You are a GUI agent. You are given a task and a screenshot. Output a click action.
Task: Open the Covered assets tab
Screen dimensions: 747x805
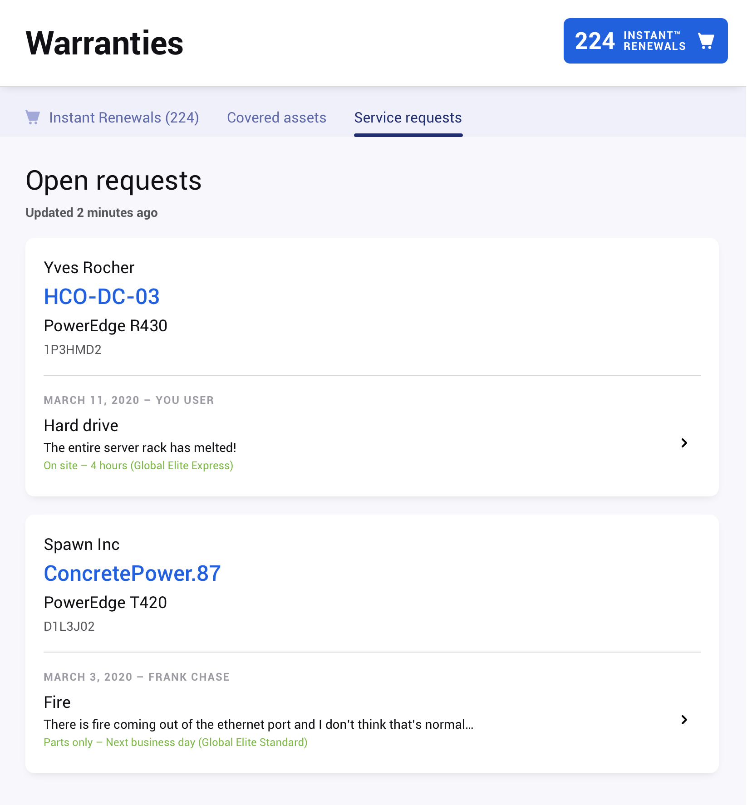point(276,118)
